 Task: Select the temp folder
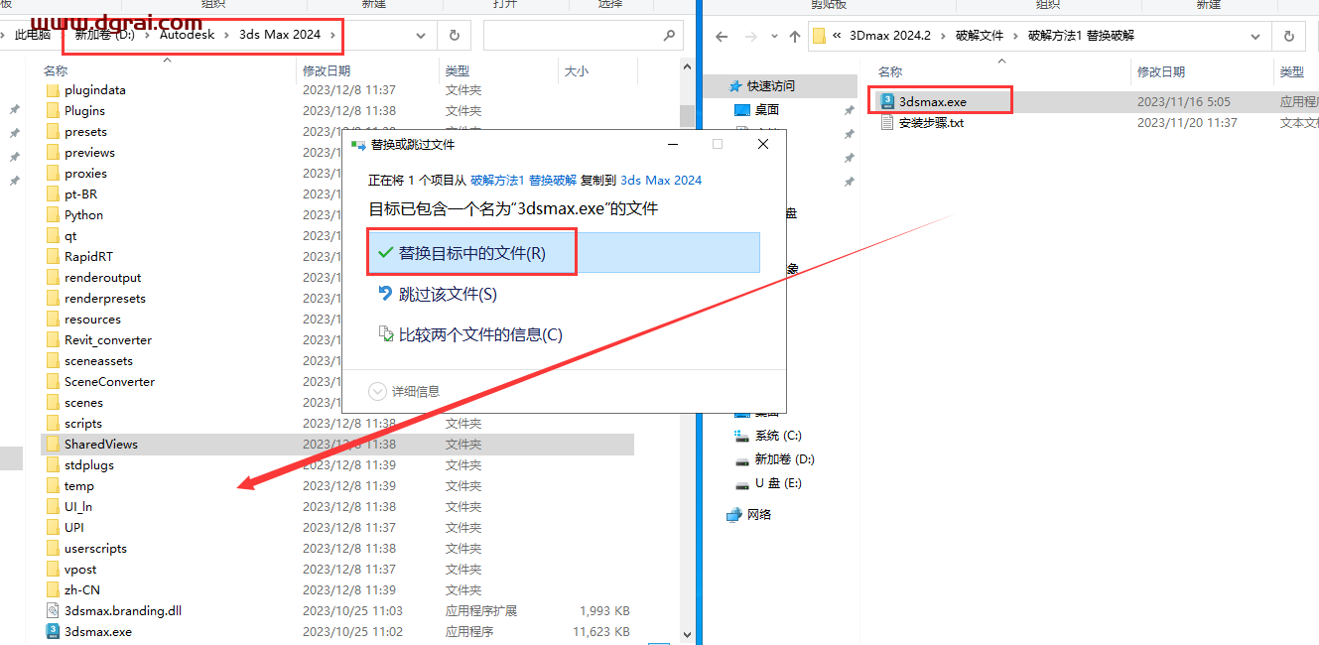coord(79,485)
